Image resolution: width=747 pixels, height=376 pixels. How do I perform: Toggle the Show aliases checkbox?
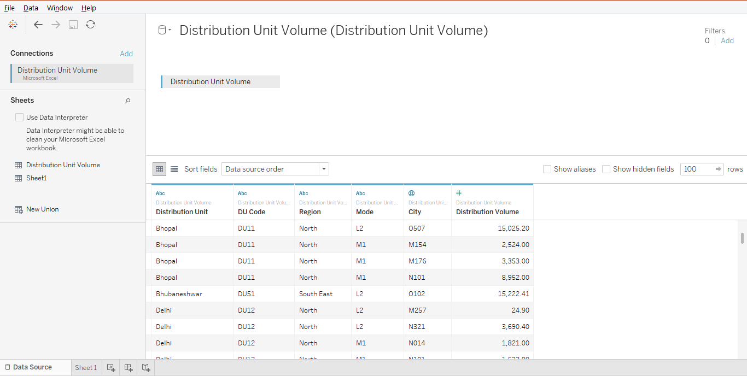[547, 169]
